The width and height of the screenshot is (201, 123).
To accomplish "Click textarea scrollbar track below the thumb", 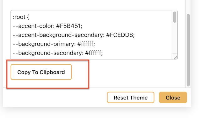I will point(175,38).
